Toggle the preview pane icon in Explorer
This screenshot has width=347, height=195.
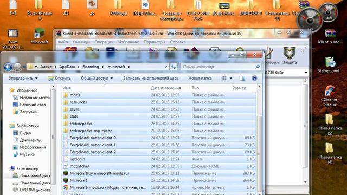click(242, 78)
